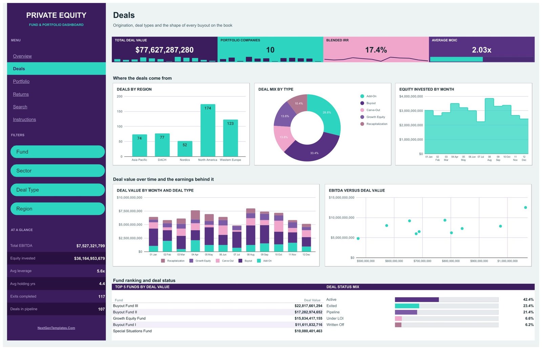Image resolution: width=542 pixels, height=350 pixels.
Task: Click the Equity invested value $36,164,953,679
Action: coord(89,258)
